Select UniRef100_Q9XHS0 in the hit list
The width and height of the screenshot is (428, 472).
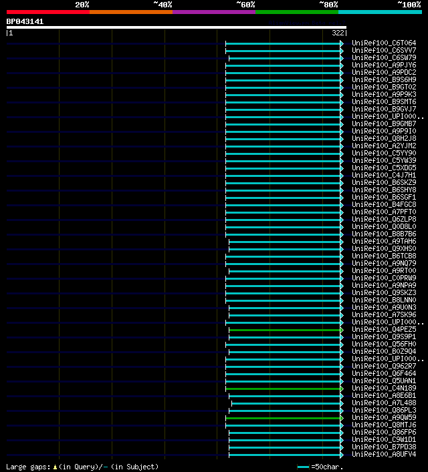[384, 248]
